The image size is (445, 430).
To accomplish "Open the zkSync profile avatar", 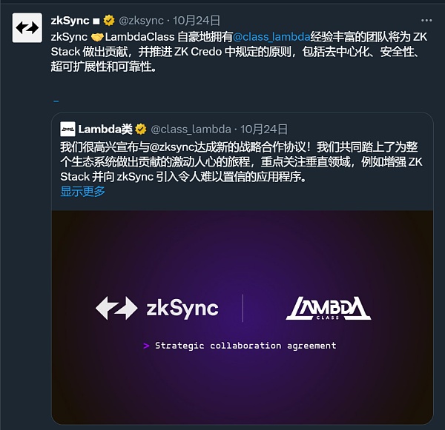I will pyautogui.click(x=27, y=28).
